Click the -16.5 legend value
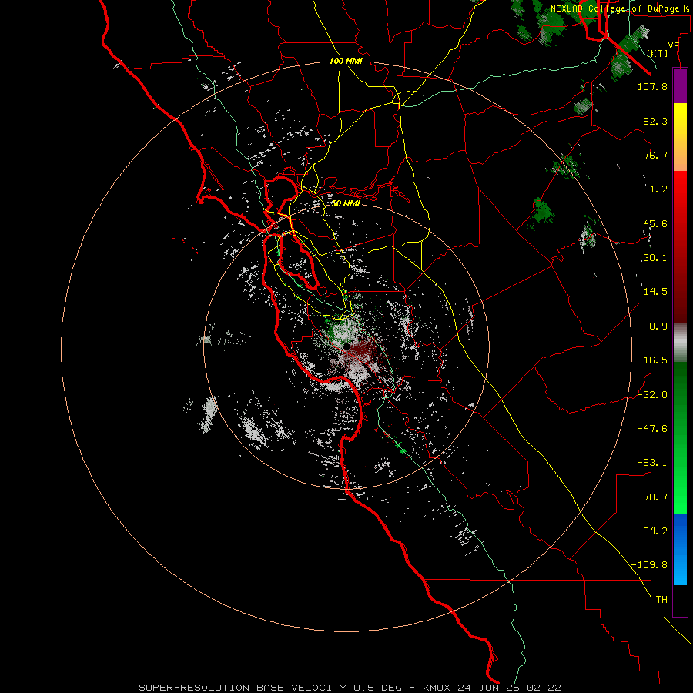 click(652, 360)
